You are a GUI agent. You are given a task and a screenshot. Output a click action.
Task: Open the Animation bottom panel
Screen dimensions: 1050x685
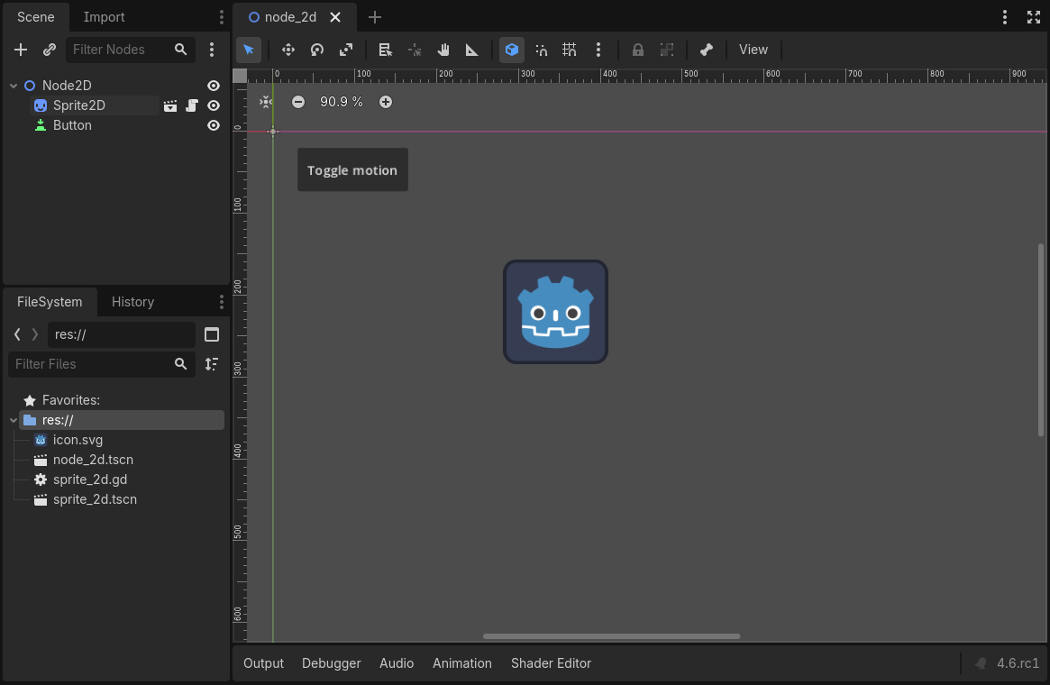click(x=461, y=663)
